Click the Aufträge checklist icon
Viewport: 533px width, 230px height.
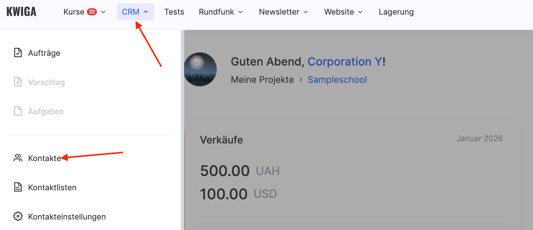coord(18,53)
